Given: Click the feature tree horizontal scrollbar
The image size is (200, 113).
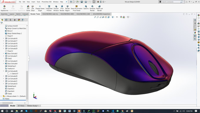Looking at the screenshot, I should 8,103.
